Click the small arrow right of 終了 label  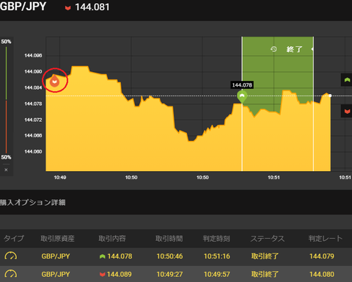[x=312, y=49]
